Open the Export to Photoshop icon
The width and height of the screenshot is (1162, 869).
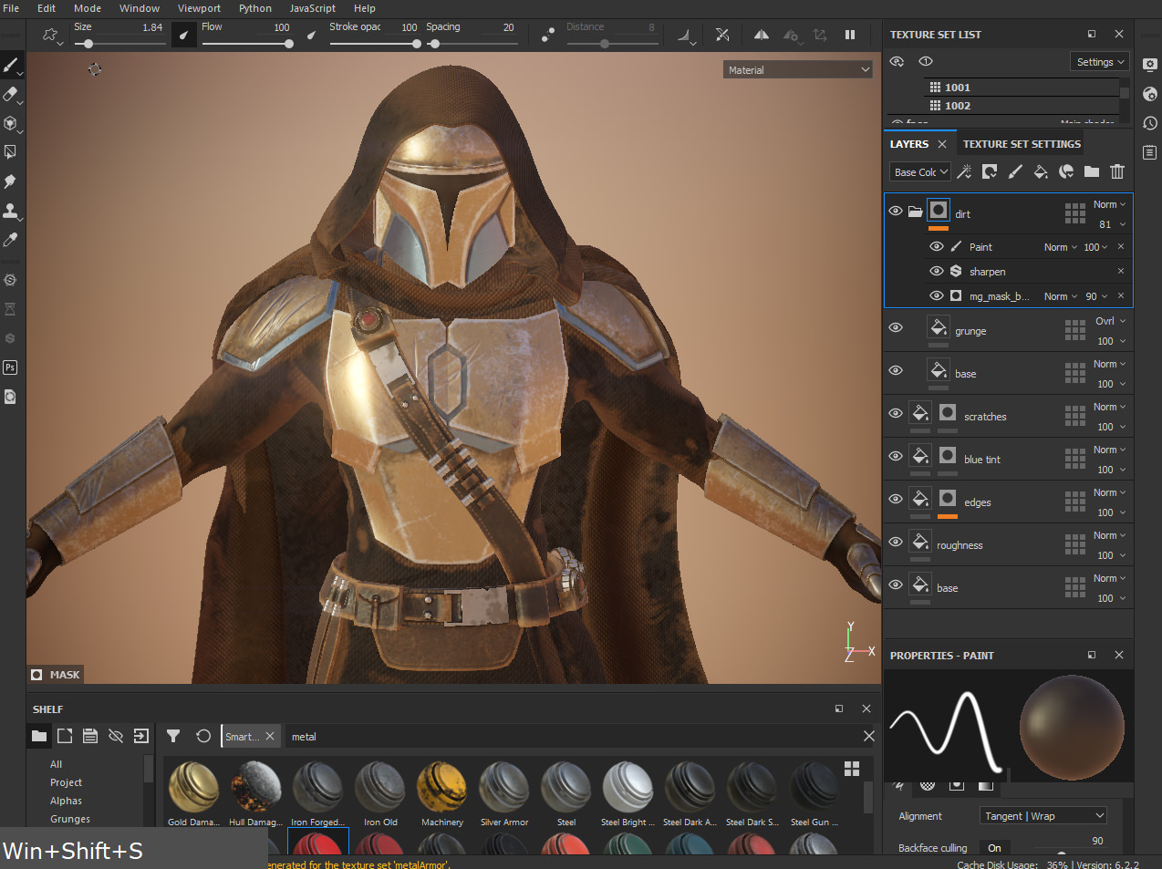point(10,367)
